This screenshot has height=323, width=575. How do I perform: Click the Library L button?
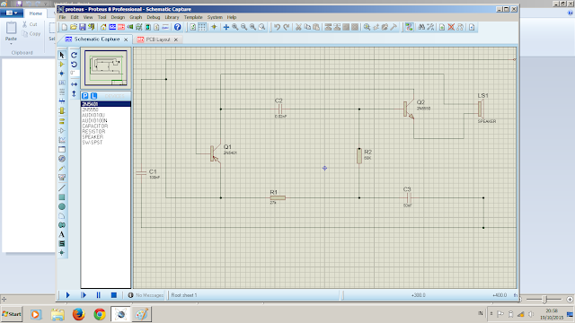tap(93, 96)
